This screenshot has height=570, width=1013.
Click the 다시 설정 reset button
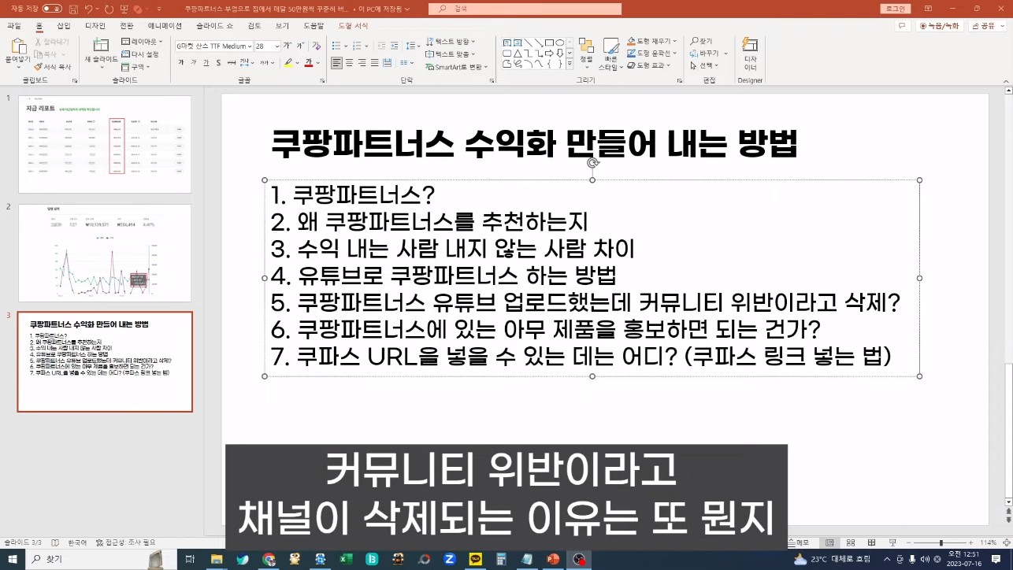(x=140, y=54)
